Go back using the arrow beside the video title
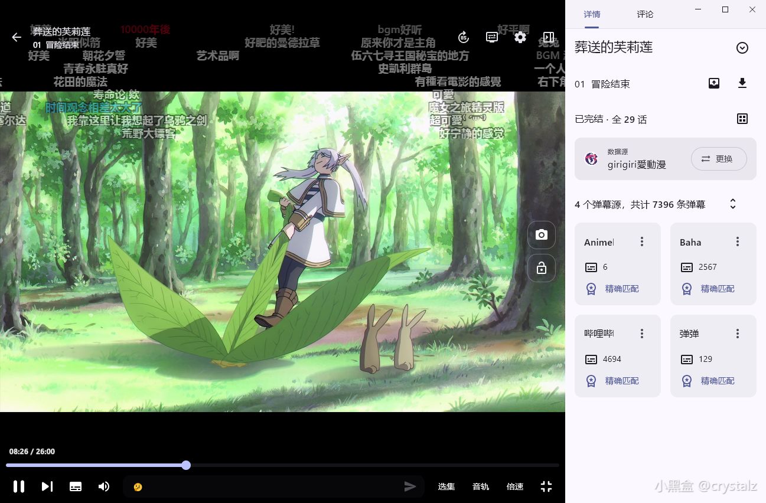This screenshot has height=503, width=766. pyautogui.click(x=17, y=37)
